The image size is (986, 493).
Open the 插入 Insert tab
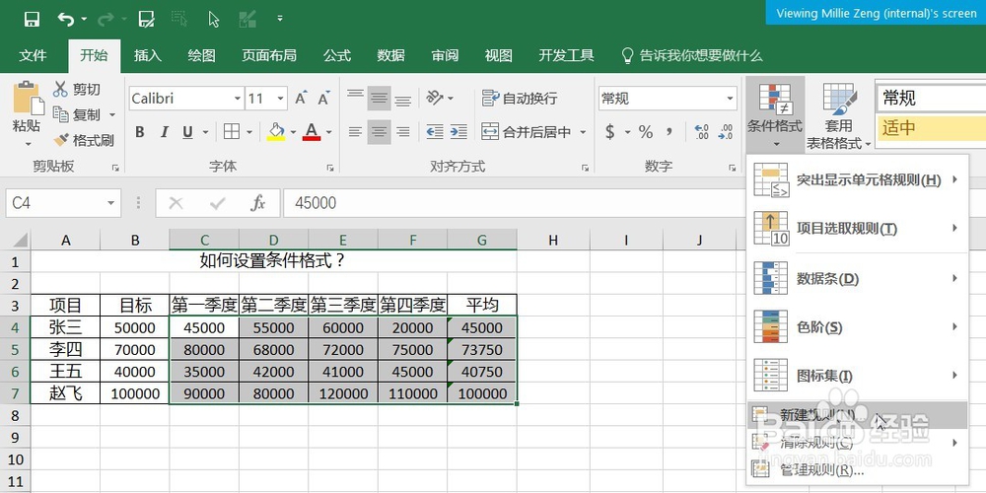pos(148,55)
